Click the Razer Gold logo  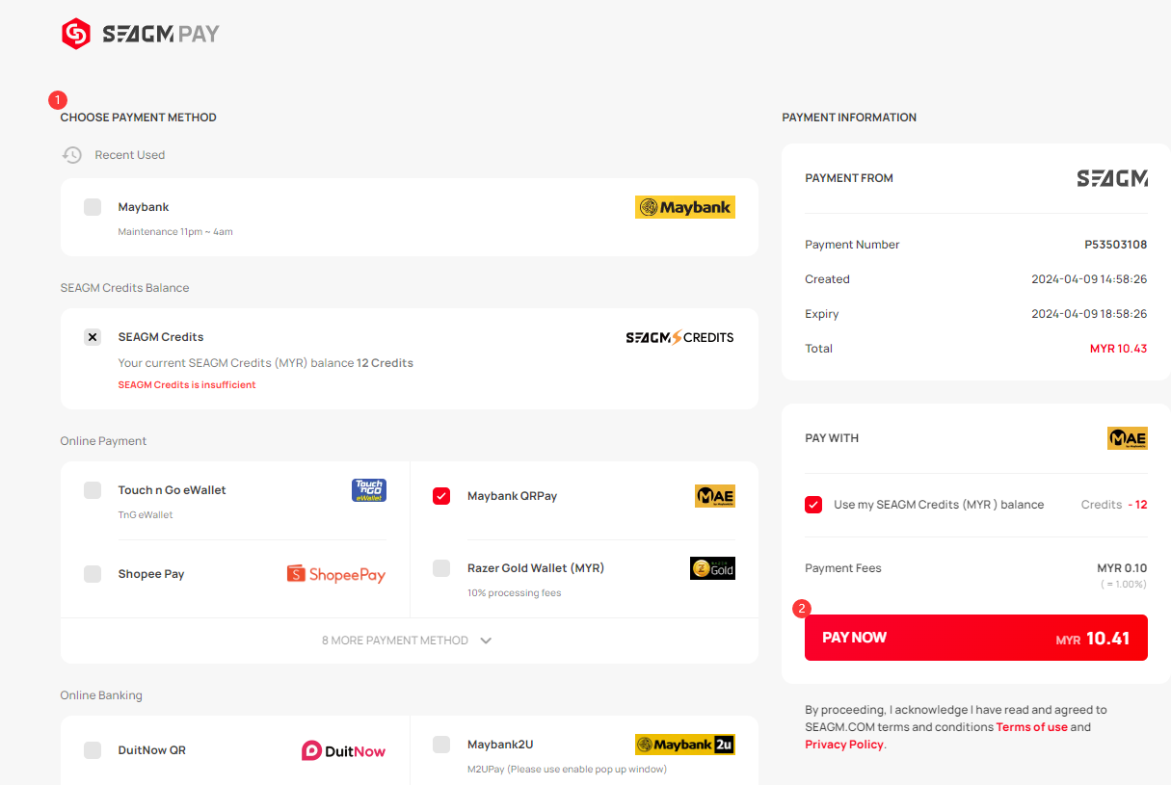point(712,568)
